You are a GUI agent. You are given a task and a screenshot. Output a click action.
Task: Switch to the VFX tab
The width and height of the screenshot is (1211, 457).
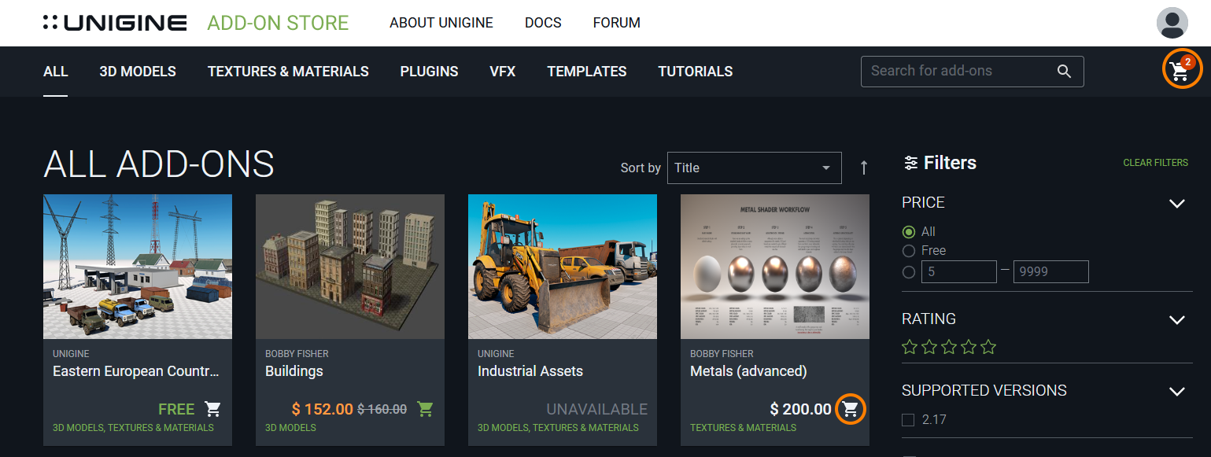click(503, 72)
